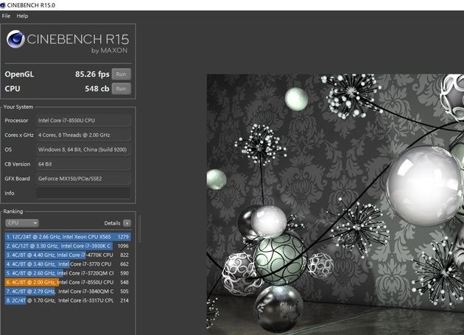Click the CB Version 64 Bit field
464x335 pixels.
coord(83,164)
